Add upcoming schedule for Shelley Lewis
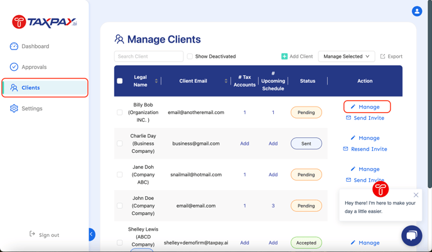The width and height of the screenshot is (432, 252). pos(273,243)
